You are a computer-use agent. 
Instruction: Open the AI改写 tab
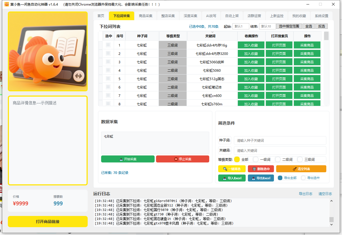click(x=211, y=16)
